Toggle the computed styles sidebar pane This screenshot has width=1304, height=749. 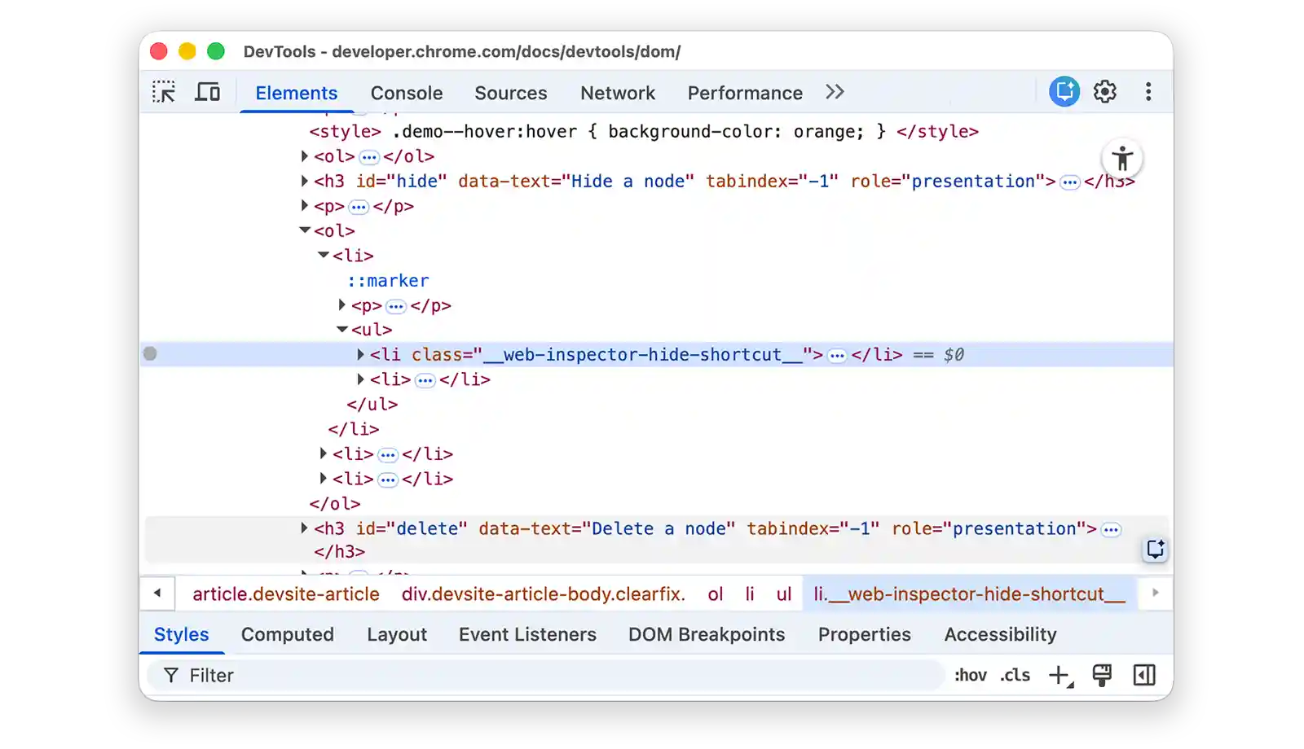(x=1144, y=676)
